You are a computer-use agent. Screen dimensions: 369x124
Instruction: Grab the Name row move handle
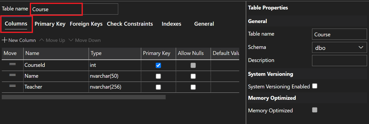pos(12,75)
